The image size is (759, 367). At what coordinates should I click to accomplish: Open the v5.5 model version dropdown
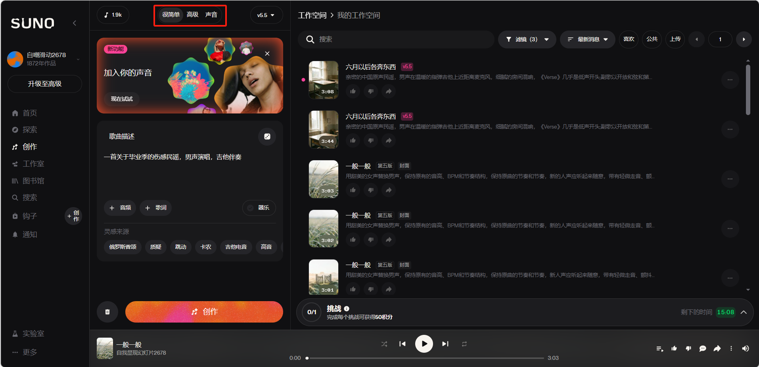tap(266, 15)
